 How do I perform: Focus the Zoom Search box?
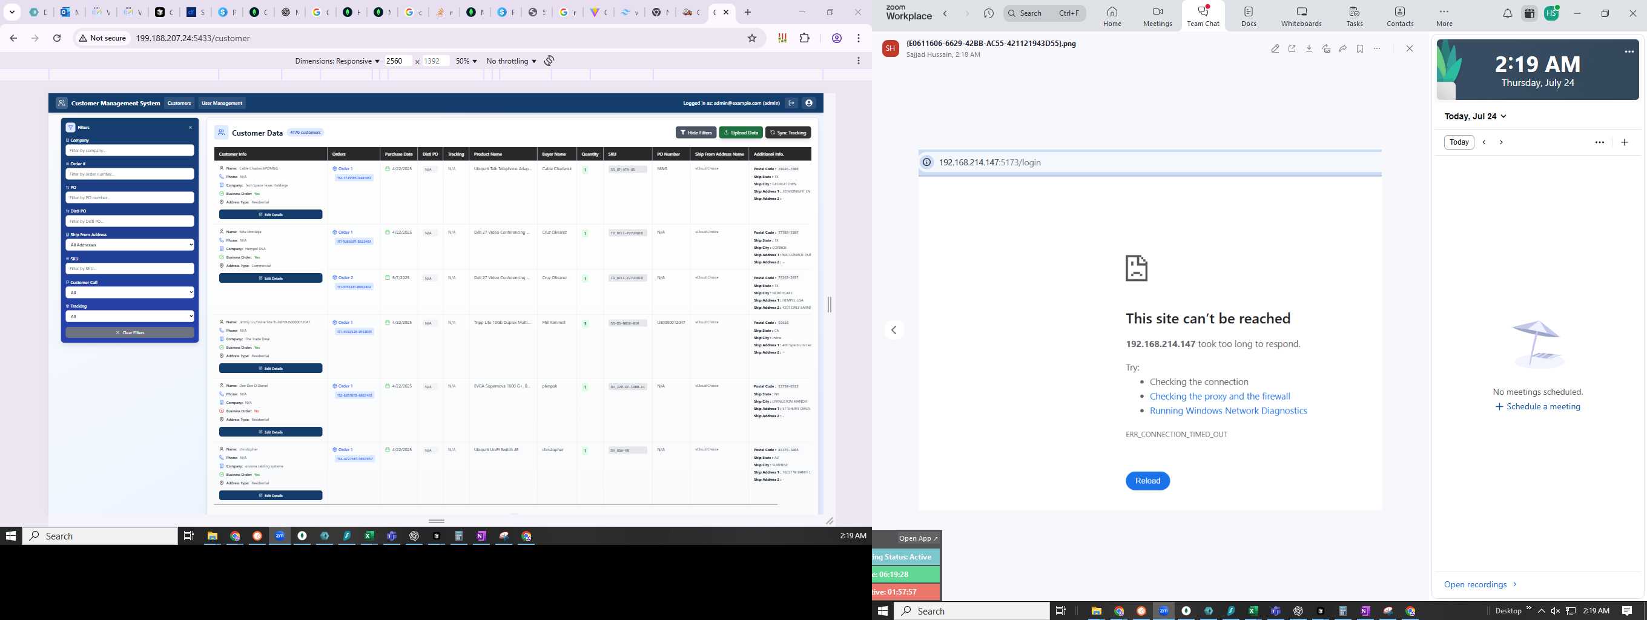(x=1044, y=13)
